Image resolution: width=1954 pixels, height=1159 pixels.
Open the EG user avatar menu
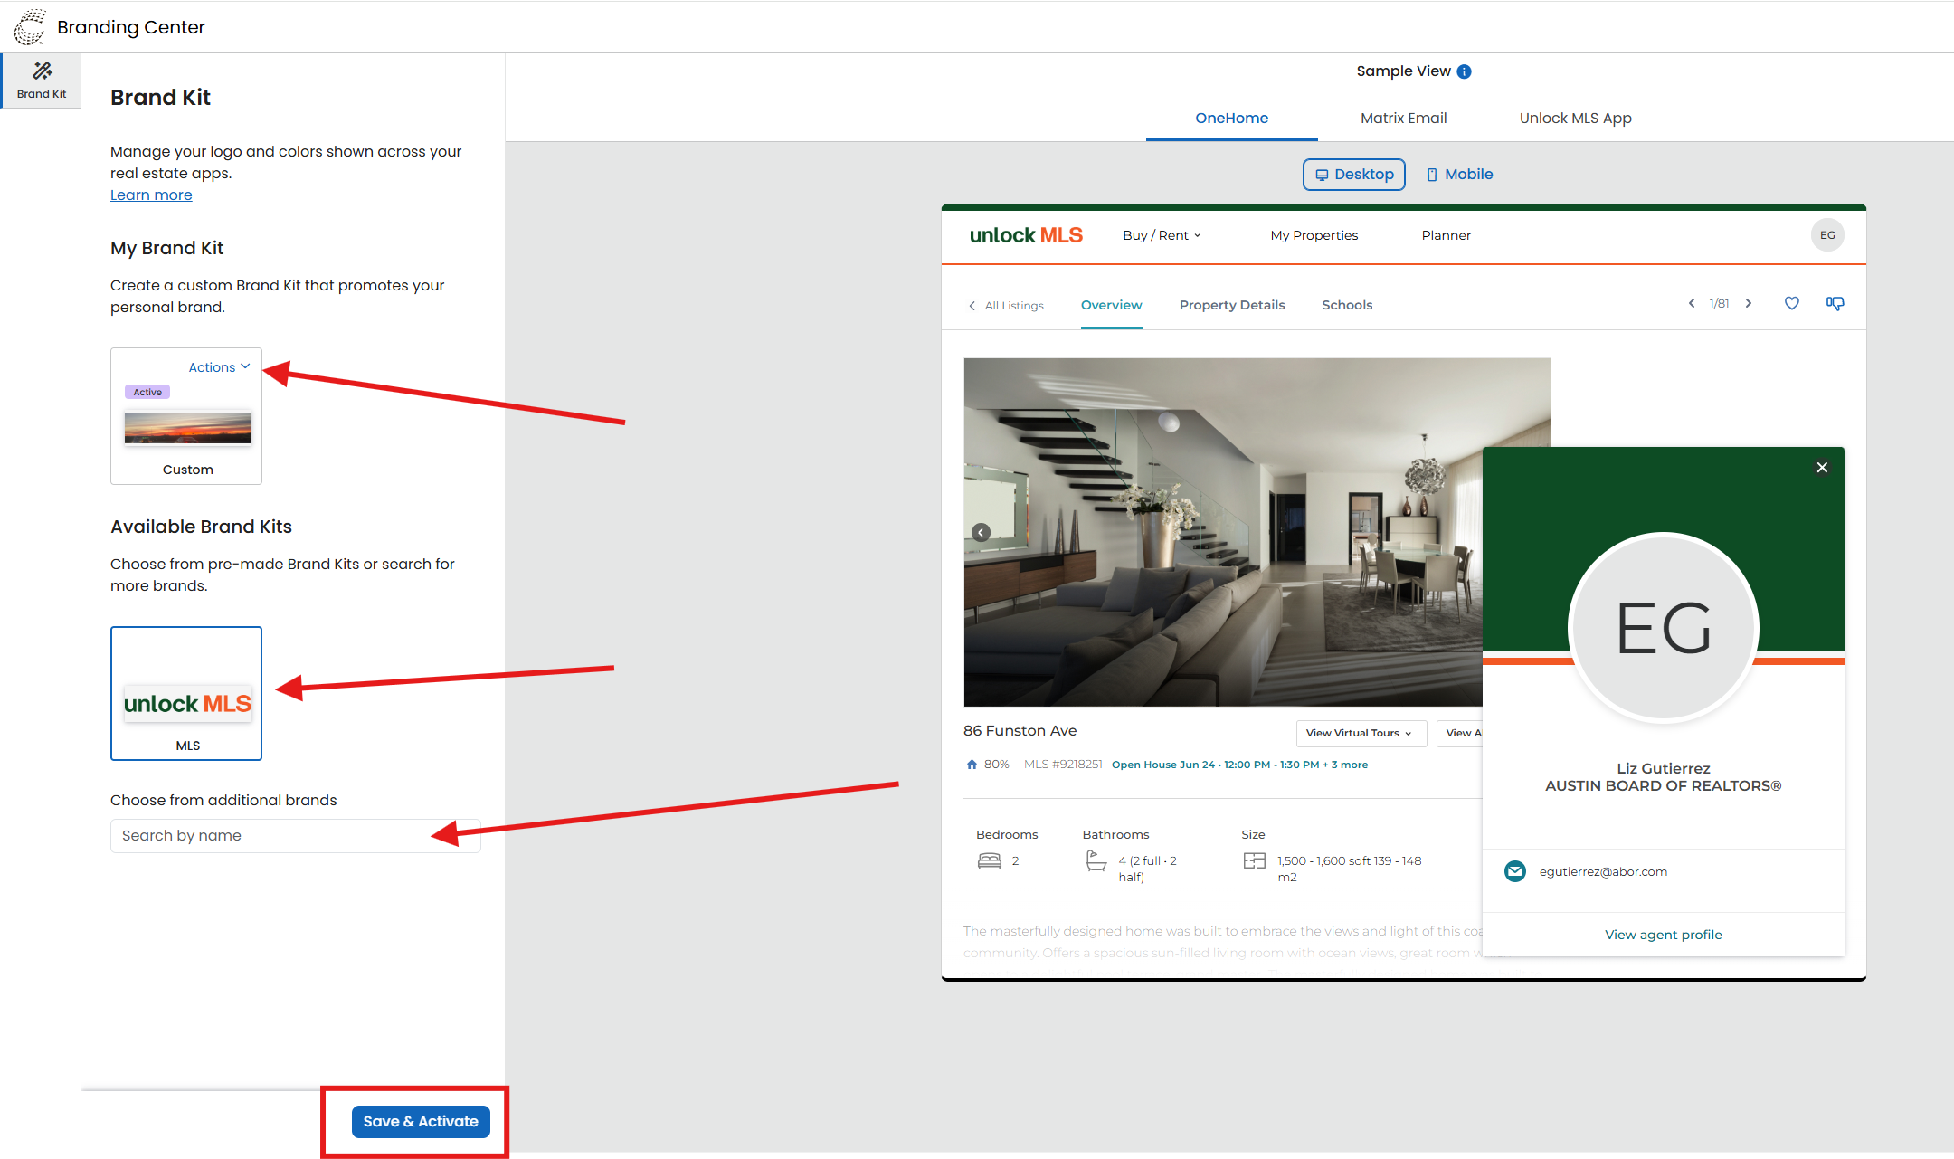pos(1827,235)
